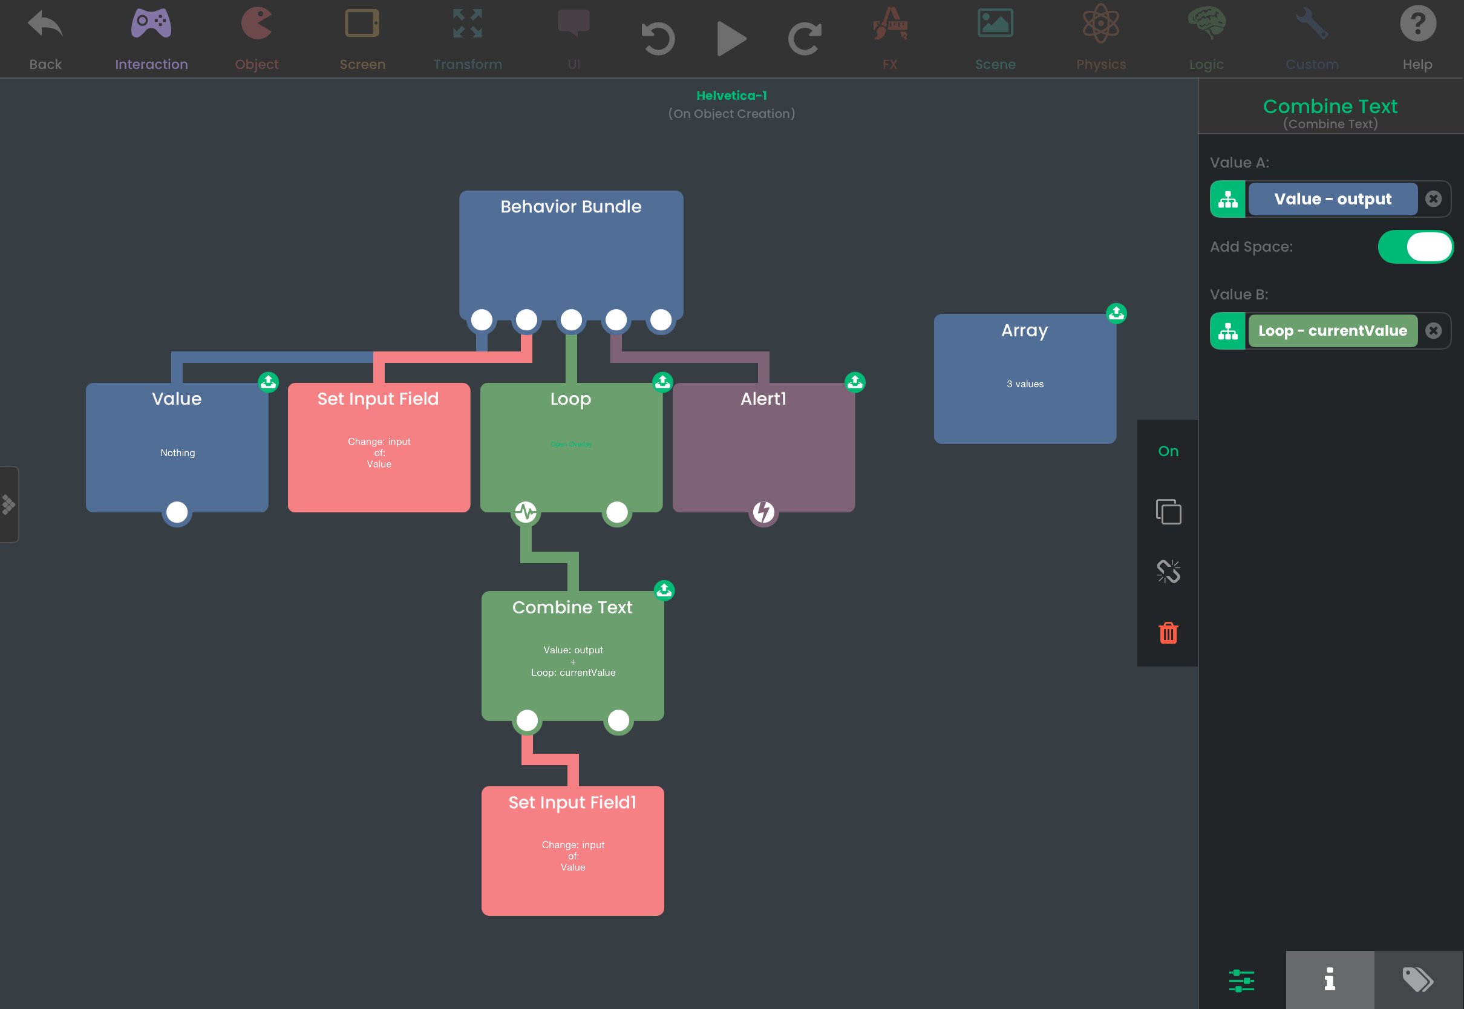This screenshot has width=1464, height=1009.
Task: Open the Help menu
Action: (1417, 39)
